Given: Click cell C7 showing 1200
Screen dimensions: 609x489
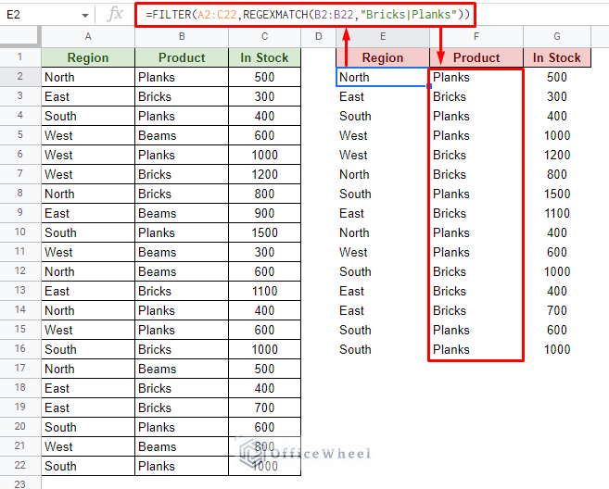Looking at the screenshot, I should (x=264, y=174).
